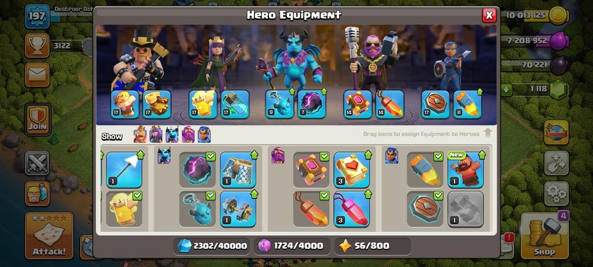Filter equipment by Archer Queen portrait
The image size is (593, 267).
coord(156,134)
